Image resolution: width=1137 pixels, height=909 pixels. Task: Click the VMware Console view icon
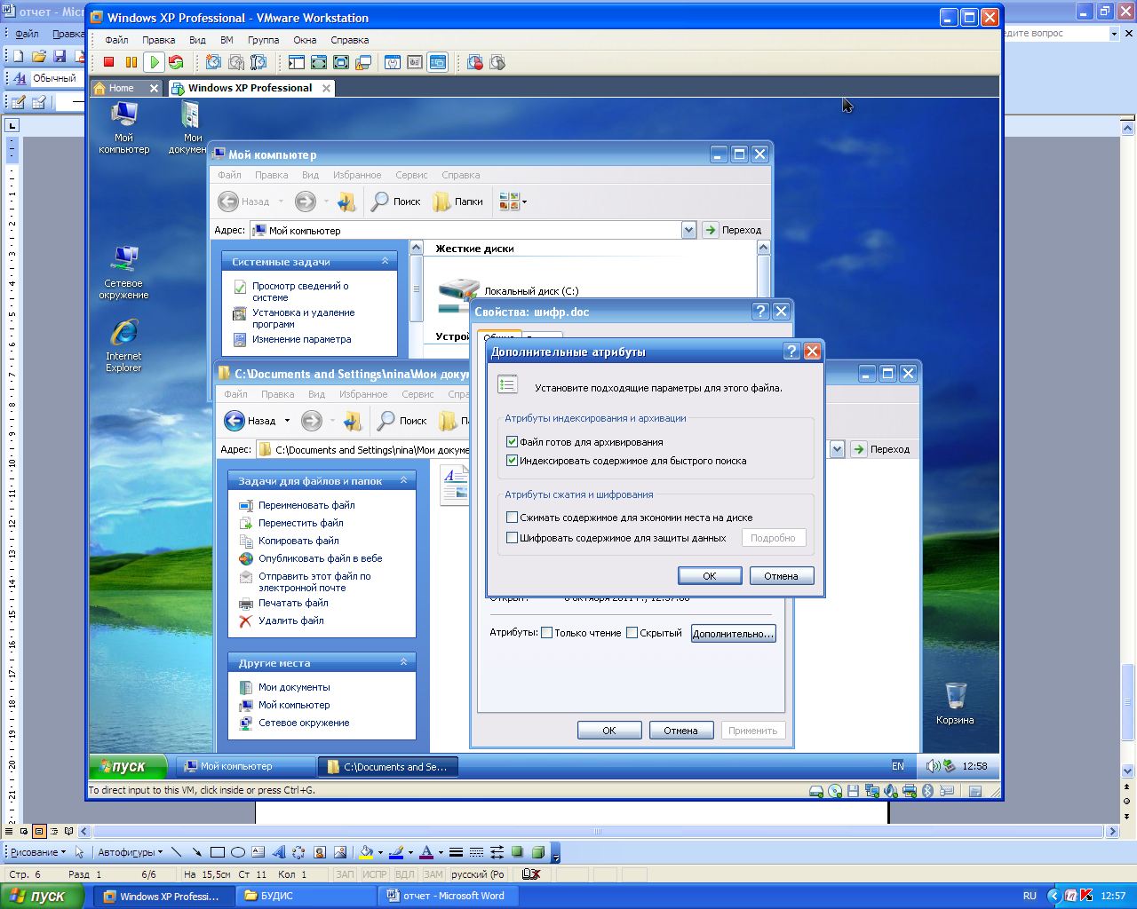point(437,62)
